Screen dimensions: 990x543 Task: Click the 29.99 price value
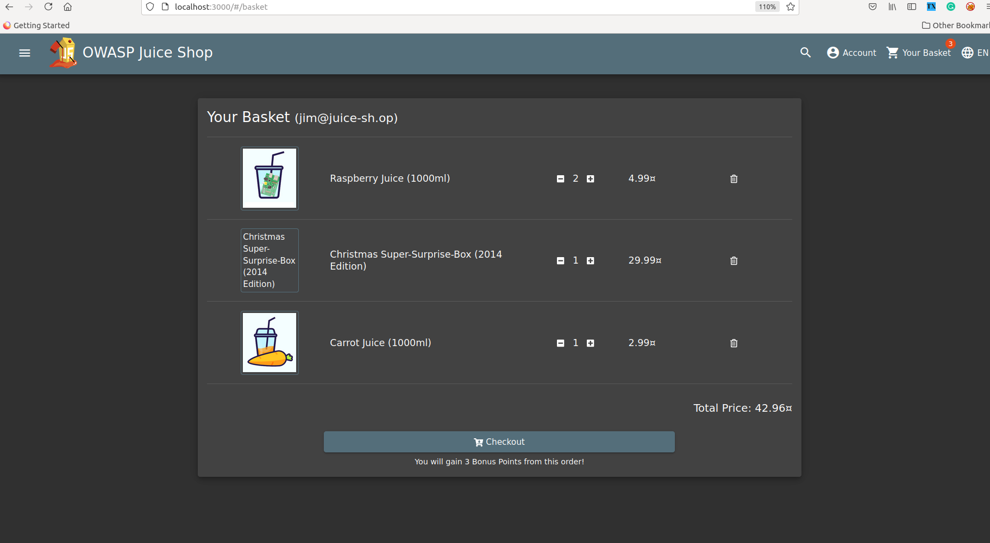click(x=645, y=260)
